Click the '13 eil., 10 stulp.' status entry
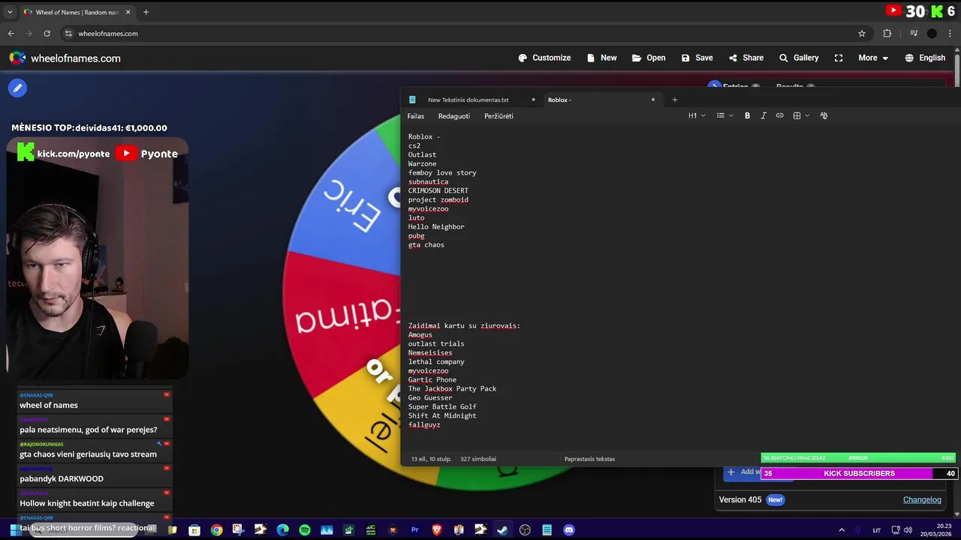The height and width of the screenshot is (540, 961). (x=429, y=459)
